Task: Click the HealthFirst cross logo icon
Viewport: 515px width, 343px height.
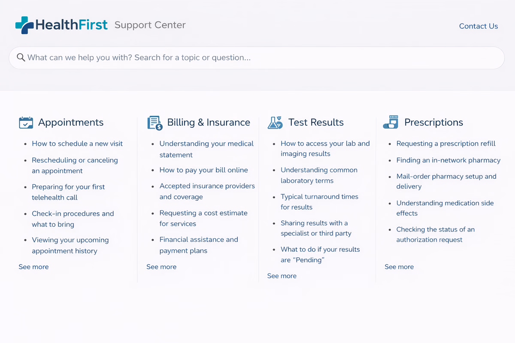Action: [24, 25]
